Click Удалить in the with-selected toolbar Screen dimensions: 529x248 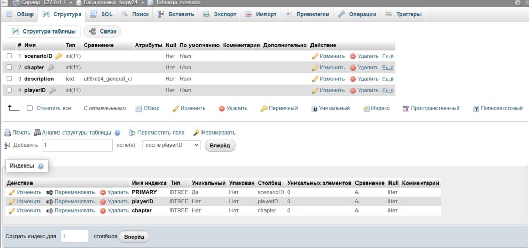pyautogui.click(x=233, y=108)
